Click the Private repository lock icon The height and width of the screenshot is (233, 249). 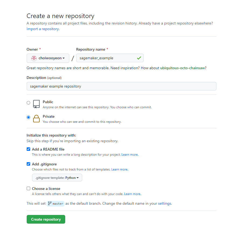click(36, 119)
